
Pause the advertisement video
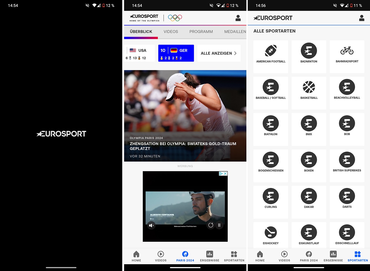(x=219, y=225)
